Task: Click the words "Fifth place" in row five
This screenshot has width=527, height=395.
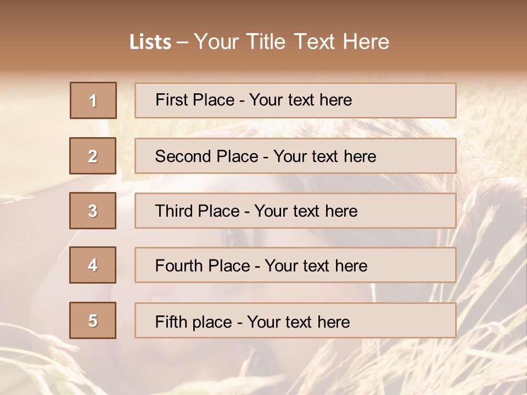Action: (x=194, y=322)
